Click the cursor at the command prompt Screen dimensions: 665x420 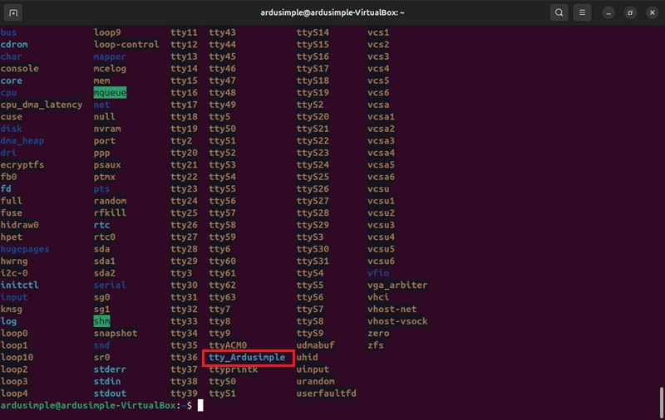(200, 405)
